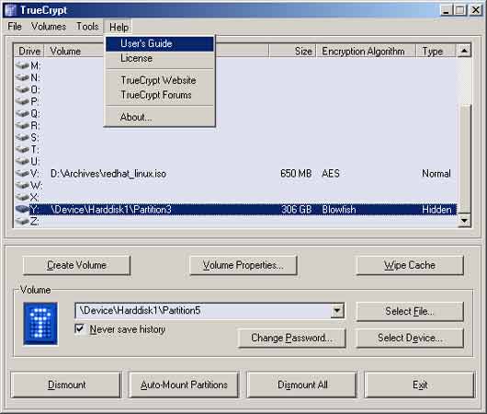487x414 pixels.
Task: Click the R: drive icon
Action: coord(22,125)
